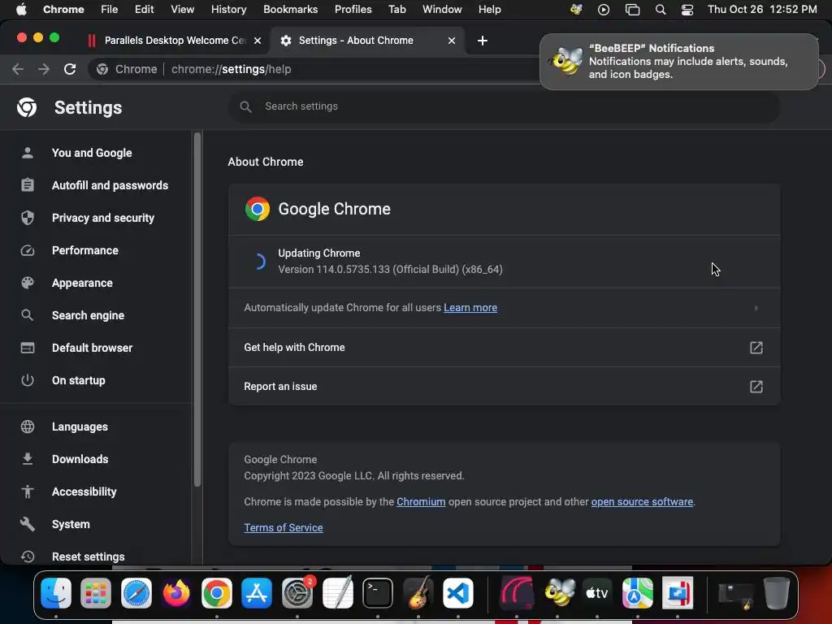Open the Bookmarks menu
832x624 pixels.
290,10
